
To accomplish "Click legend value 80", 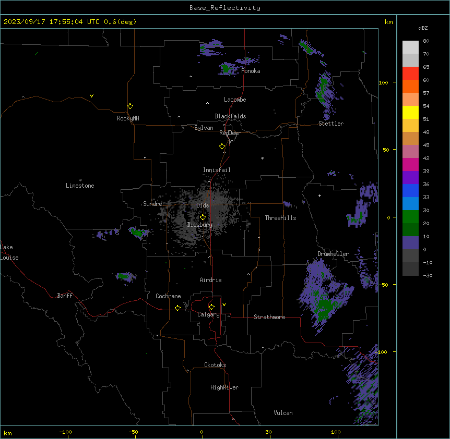I will point(426,41).
